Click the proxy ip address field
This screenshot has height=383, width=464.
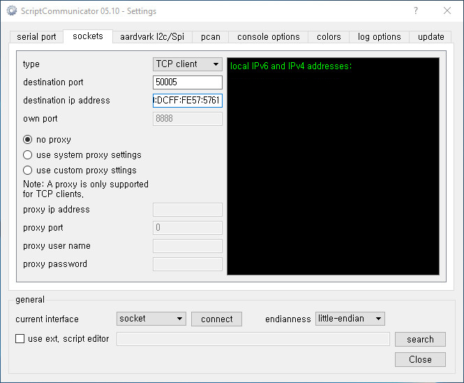coord(187,210)
